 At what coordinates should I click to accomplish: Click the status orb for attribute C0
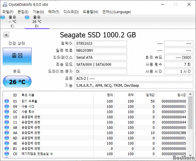[7, 154]
